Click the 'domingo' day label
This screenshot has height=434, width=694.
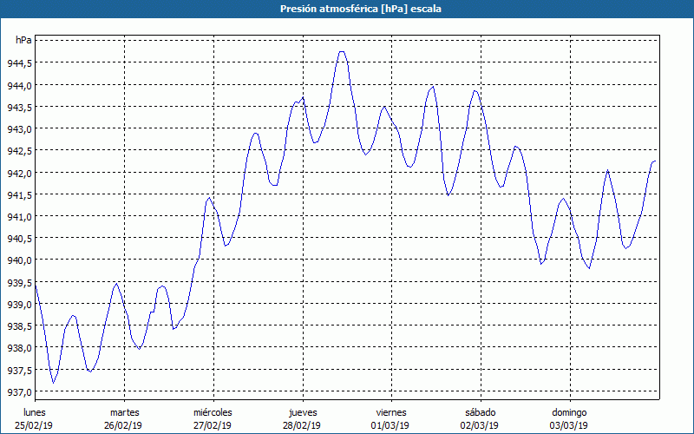[x=569, y=413]
